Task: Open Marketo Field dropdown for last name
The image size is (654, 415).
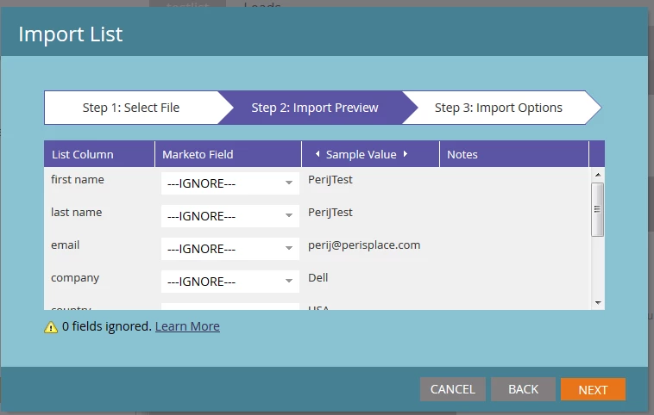Action: pos(230,216)
